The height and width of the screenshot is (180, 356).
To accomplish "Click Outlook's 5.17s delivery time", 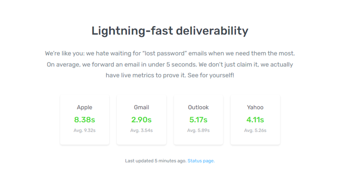I will [198, 120].
